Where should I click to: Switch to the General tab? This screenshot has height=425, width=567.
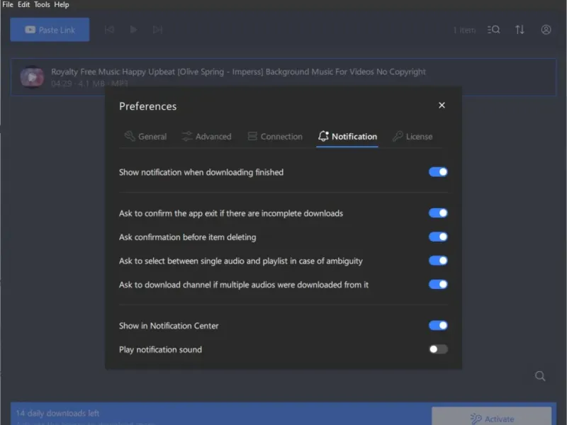pos(145,137)
